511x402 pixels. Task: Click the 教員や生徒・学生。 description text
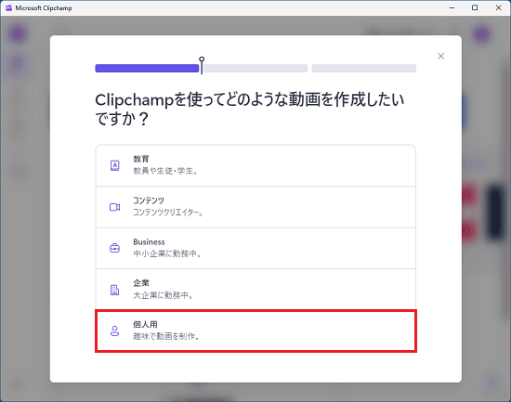[x=166, y=171]
